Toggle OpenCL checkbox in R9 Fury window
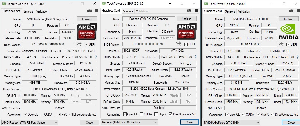This screenshot has height=126, width=300. point(25,114)
